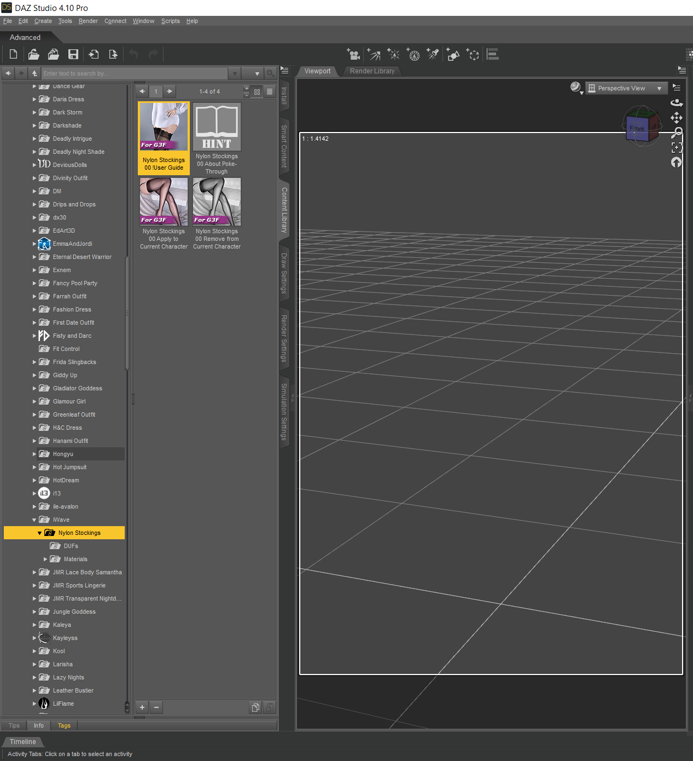Go to previous content page arrow
The height and width of the screenshot is (761, 693).
pyautogui.click(x=142, y=91)
